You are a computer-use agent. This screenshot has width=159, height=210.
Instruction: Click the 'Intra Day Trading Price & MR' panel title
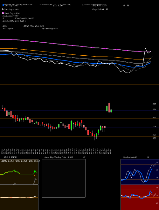pos(59,157)
